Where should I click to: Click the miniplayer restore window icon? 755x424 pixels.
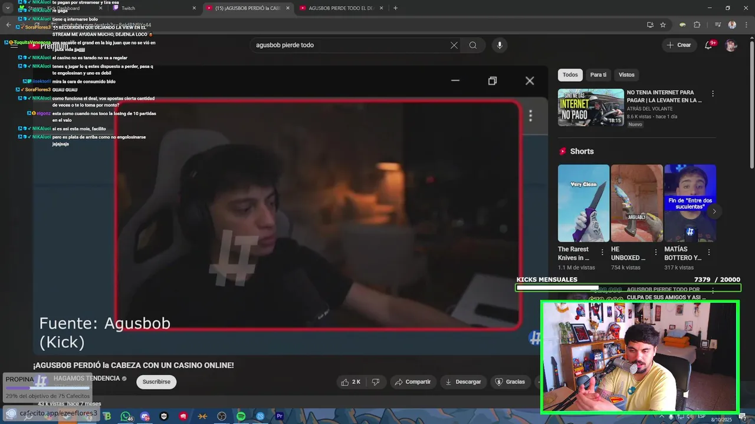point(493,81)
